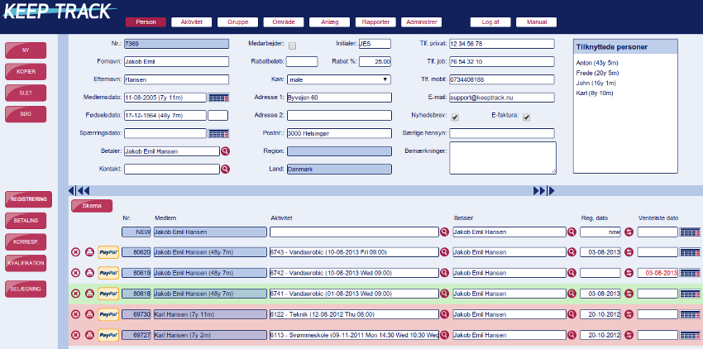Select Frede in Tilknyttede personer
The height and width of the screenshot is (349, 703).
pos(597,73)
